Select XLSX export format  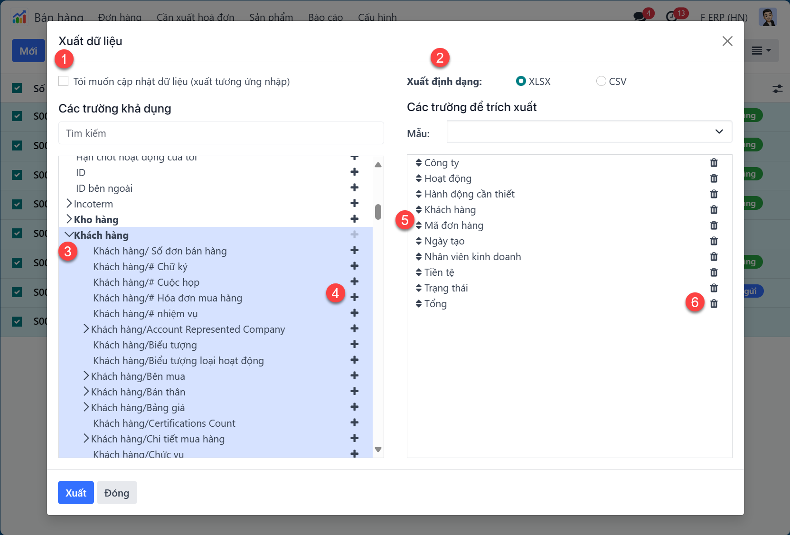click(521, 81)
